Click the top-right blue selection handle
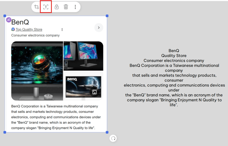This screenshot has height=146, width=228. point(107,16)
